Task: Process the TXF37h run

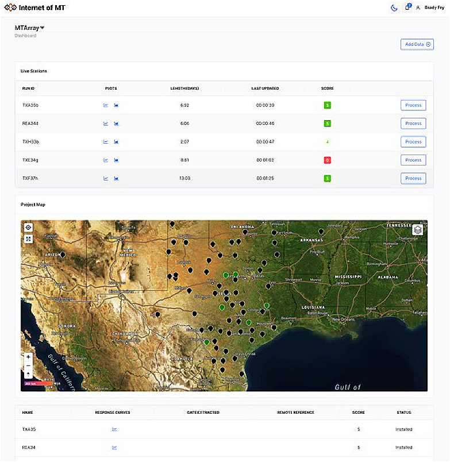Action: point(413,178)
